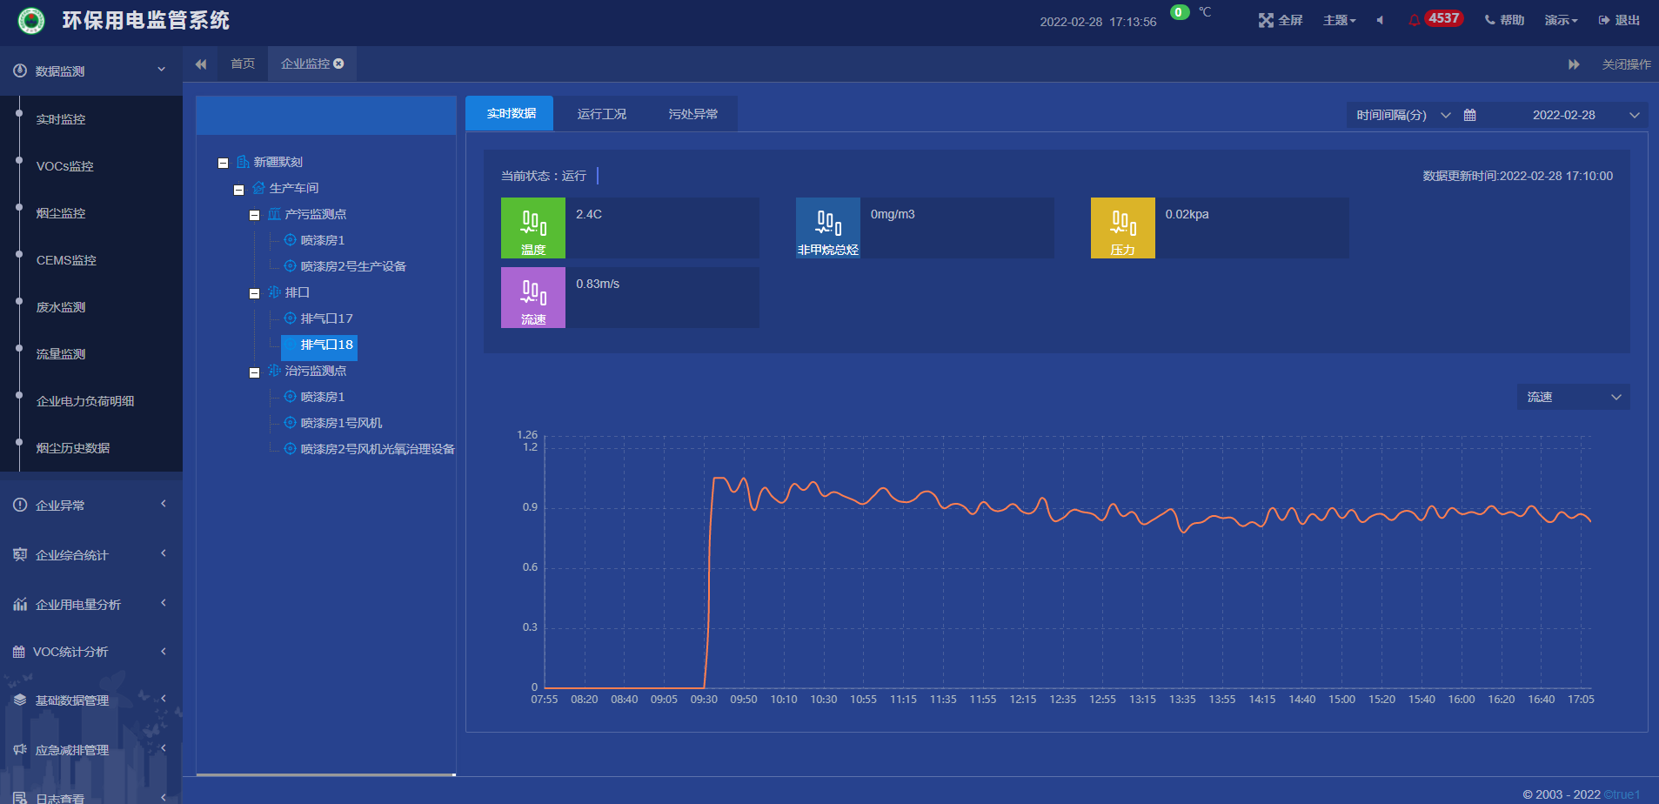Open the 流速 chart metric dropdown
The width and height of the screenshot is (1659, 804).
(x=1573, y=397)
